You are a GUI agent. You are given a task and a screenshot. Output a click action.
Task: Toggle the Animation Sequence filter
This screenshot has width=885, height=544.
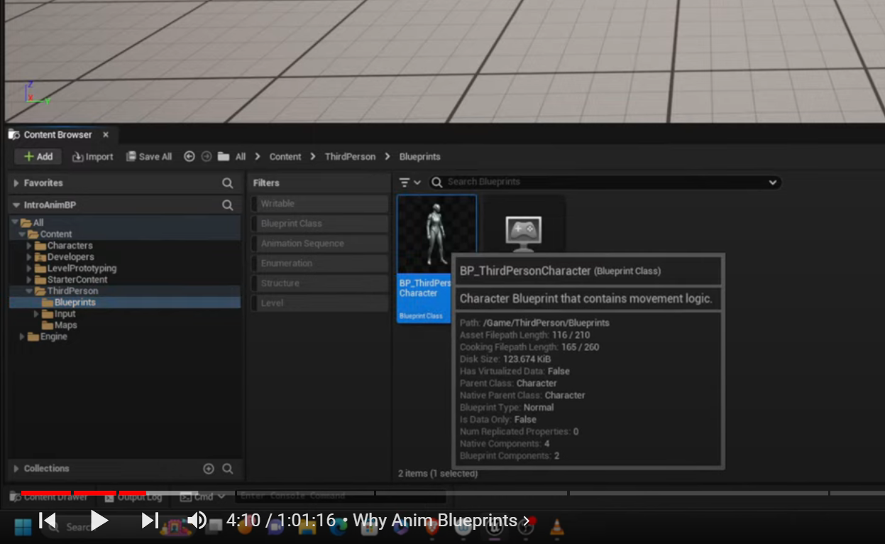pos(319,244)
